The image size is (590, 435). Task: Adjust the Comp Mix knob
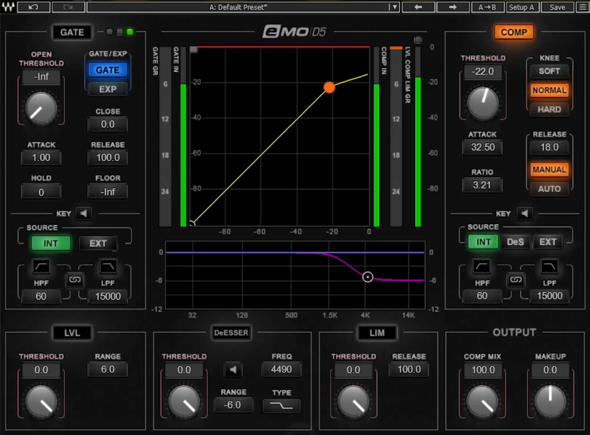click(x=483, y=401)
